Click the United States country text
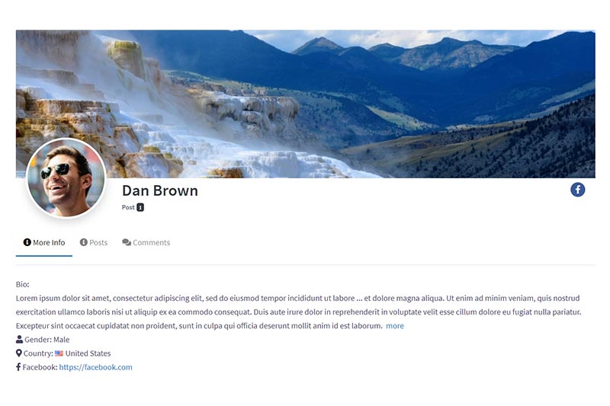Viewport: 610px width, 406px height. (x=88, y=353)
